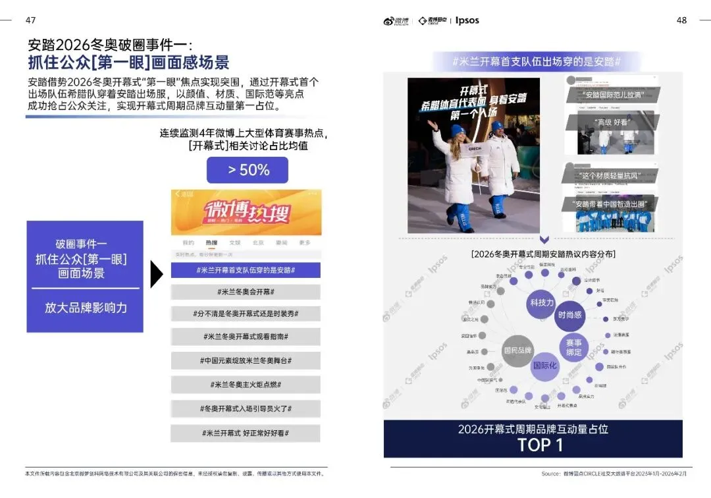Click the black right-pointing triangle beside the blue box
Viewport: 711px width, 498px height.
[x=157, y=274]
